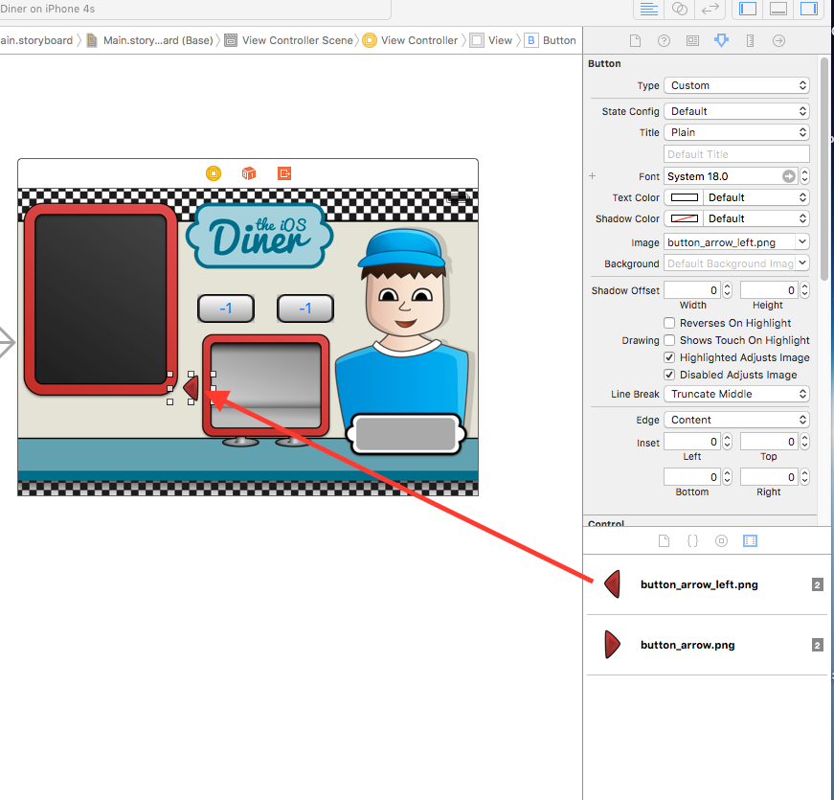
Task: Open the Identity inspector
Action: pos(692,41)
